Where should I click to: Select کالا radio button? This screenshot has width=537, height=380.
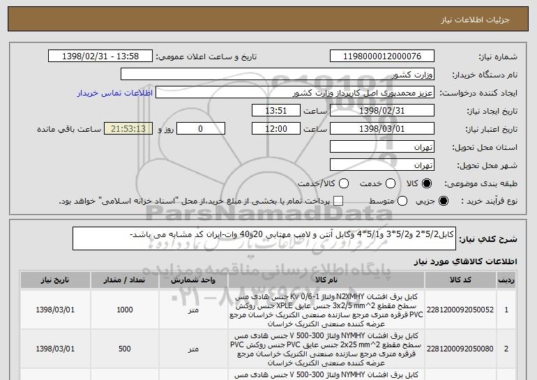tap(427, 183)
